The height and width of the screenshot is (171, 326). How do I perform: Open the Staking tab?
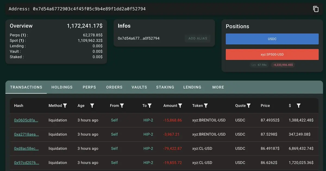click(x=165, y=87)
